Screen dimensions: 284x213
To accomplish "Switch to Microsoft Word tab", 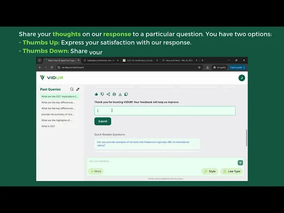I will 179,60.
